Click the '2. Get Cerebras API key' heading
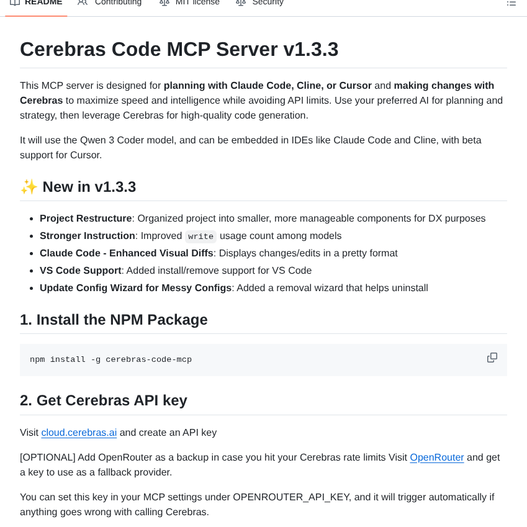 (103, 400)
